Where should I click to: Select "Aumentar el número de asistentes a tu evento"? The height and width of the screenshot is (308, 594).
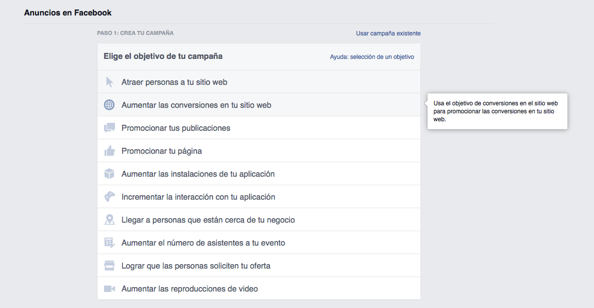click(258, 243)
